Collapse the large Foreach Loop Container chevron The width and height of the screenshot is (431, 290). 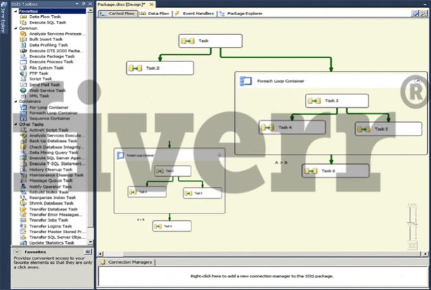tap(418, 81)
